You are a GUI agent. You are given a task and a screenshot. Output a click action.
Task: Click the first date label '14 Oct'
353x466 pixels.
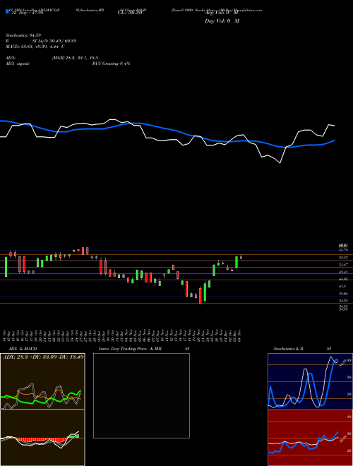click(x=6, y=335)
